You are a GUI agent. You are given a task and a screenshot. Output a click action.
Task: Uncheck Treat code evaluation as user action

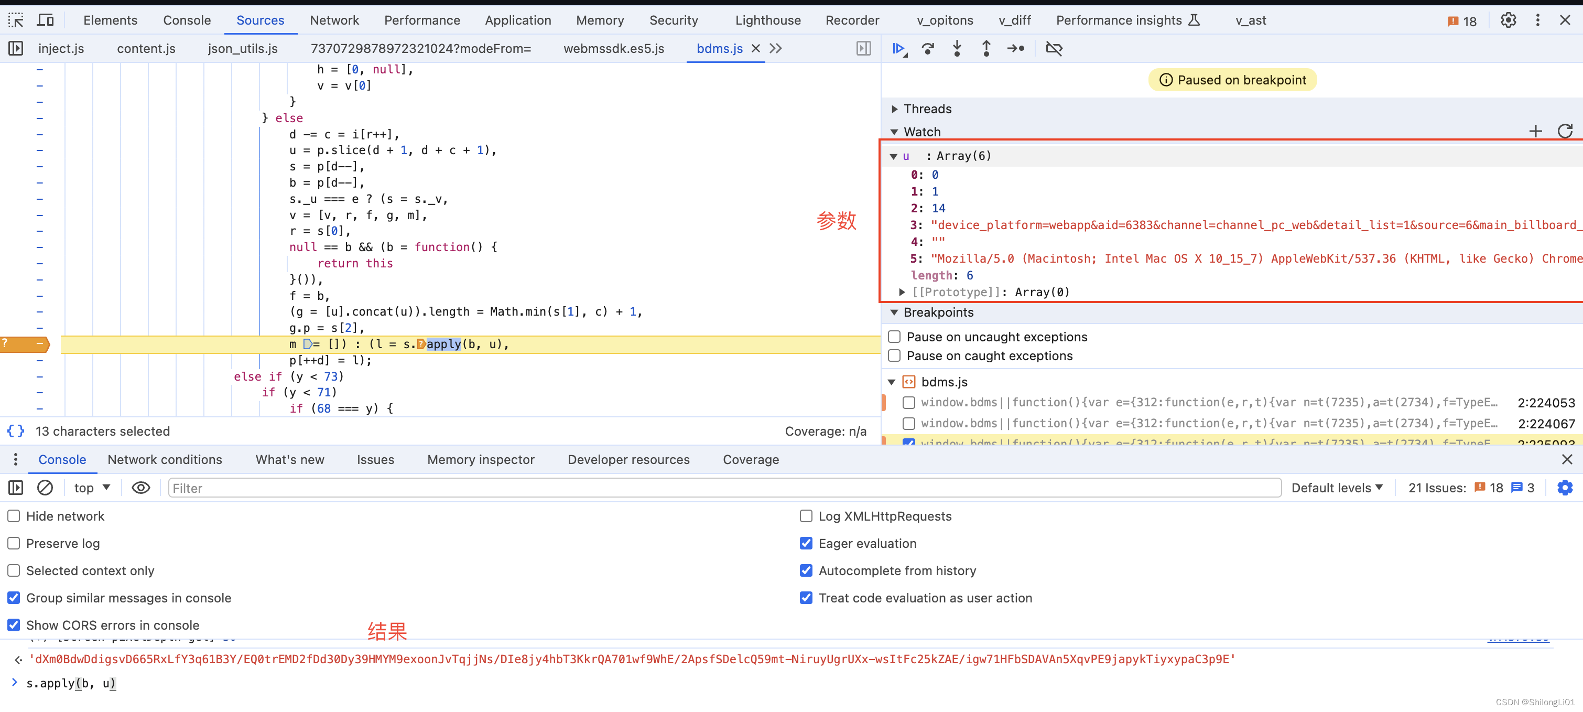(806, 598)
